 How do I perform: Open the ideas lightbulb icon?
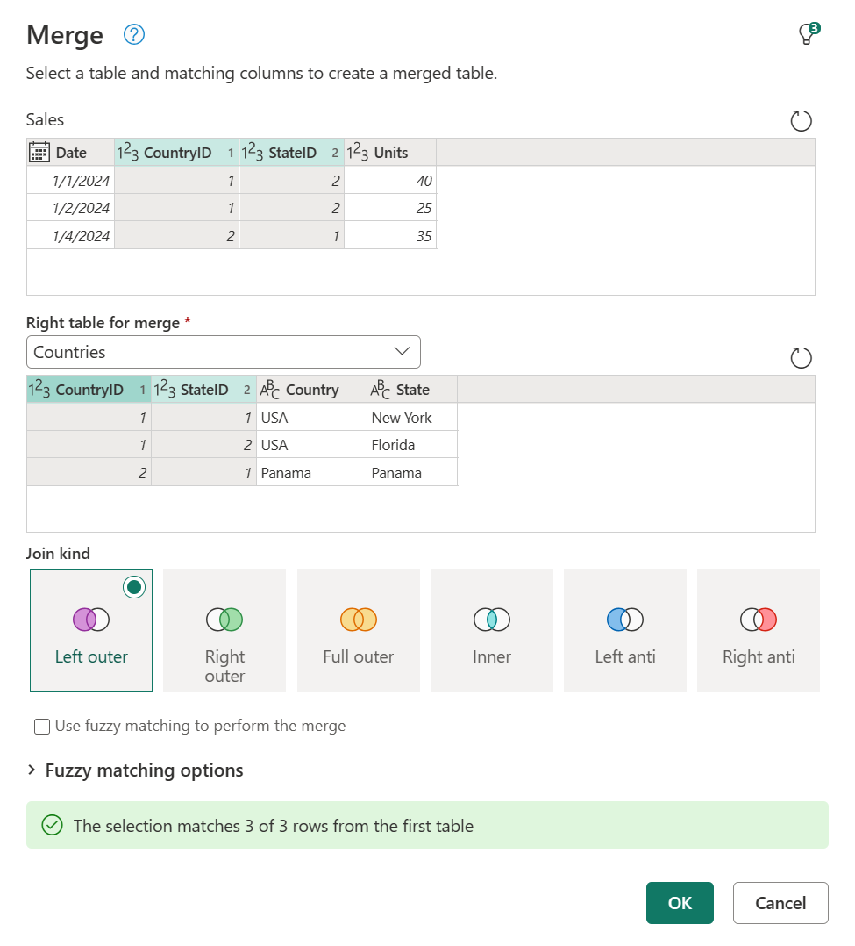click(804, 35)
